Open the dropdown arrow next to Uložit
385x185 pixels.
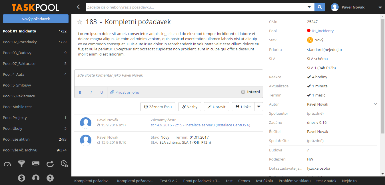[258, 107]
